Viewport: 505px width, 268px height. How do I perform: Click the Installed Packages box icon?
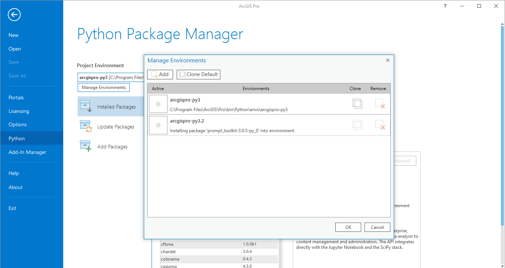pos(86,106)
